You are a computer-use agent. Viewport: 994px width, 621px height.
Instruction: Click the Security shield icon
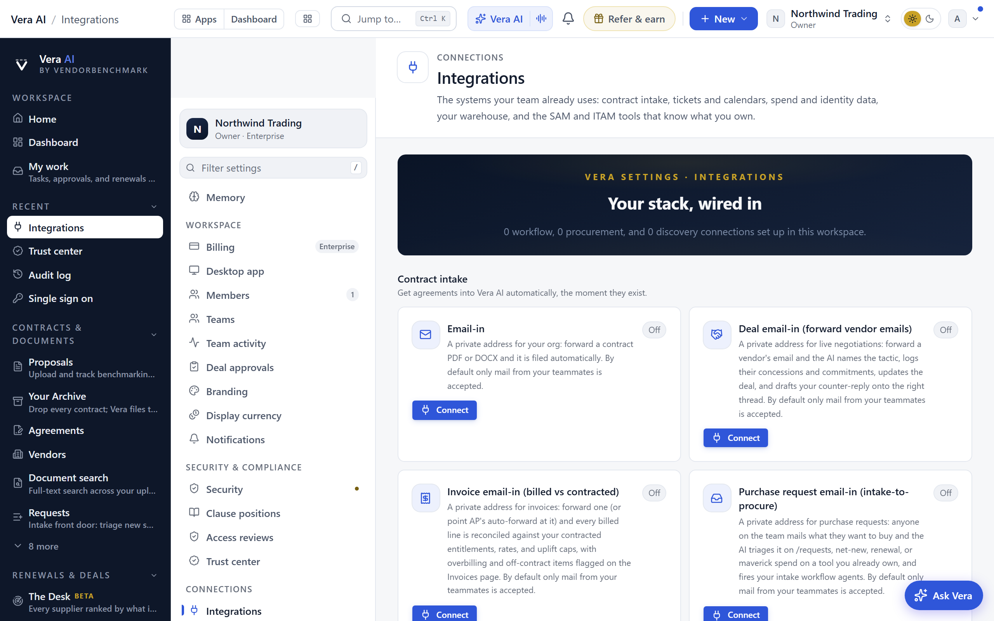click(x=194, y=489)
